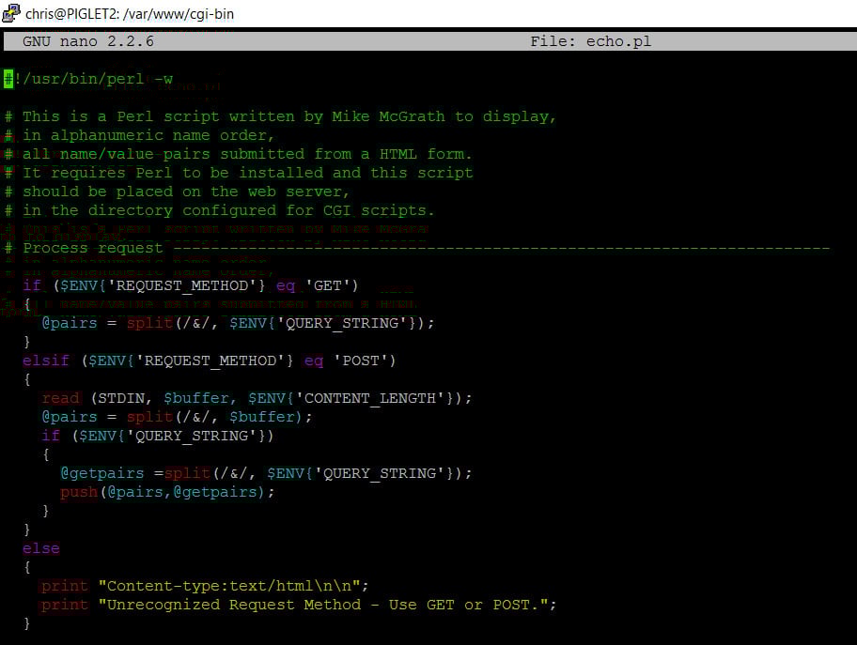Click the 'GET' string literal
This screenshot has width=857, height=645.
[x=331, y=285]
